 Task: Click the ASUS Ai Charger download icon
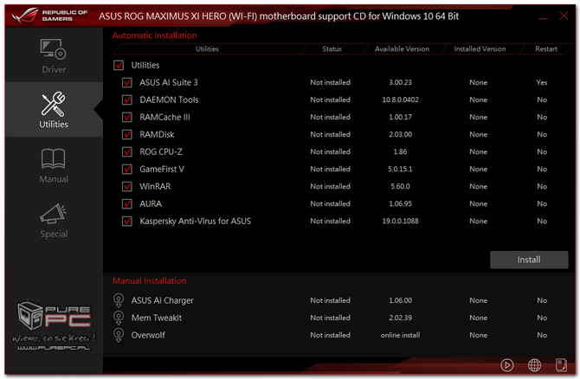pyautogui.click(x=119, y=300)
